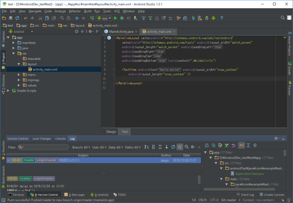
Task: Open the app run configuration dropdown
Action: tap(104, 18)
